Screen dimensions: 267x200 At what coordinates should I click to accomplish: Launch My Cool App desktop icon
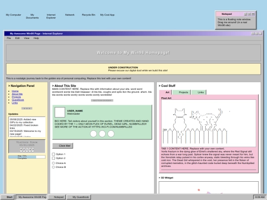pyautogui.click(x=107, y=15)
